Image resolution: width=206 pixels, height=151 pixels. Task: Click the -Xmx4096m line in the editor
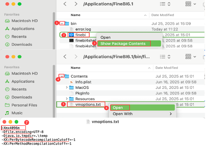pos(13,128)
